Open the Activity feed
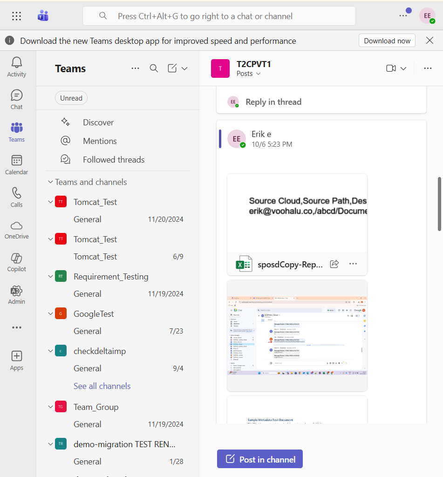Image resolution: width=443 pixels, height=477 pixels. point(16,66)
